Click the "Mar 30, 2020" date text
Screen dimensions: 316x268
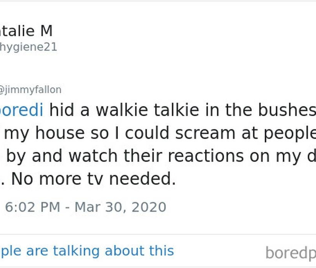pyautogui.click(x=120, y=207)
